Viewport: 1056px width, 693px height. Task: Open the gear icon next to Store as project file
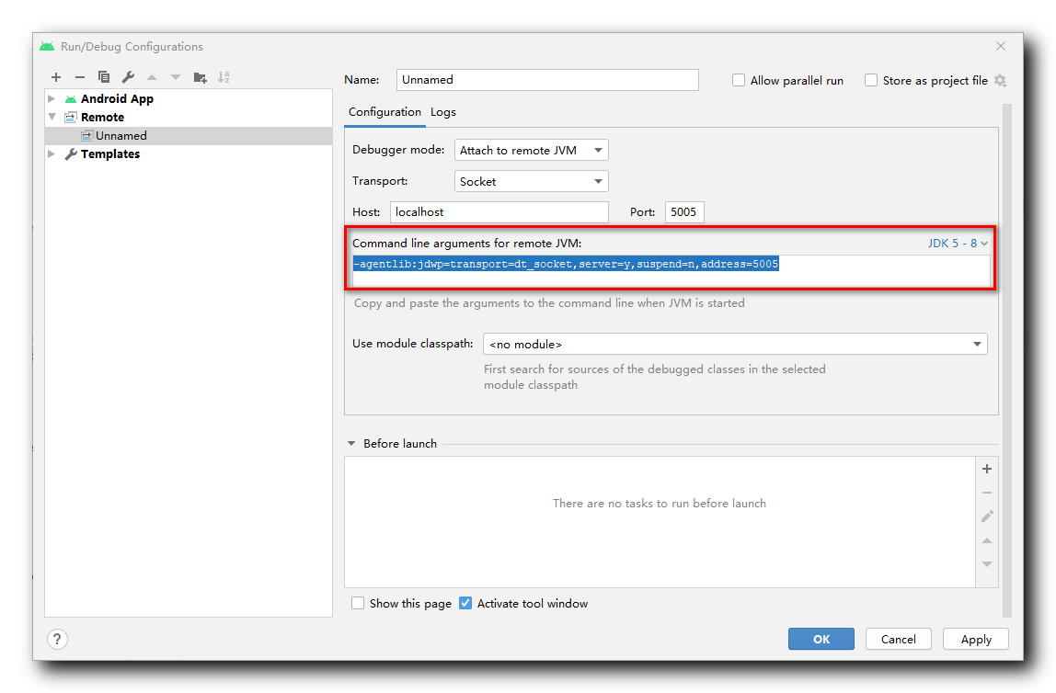(1000, 80)
